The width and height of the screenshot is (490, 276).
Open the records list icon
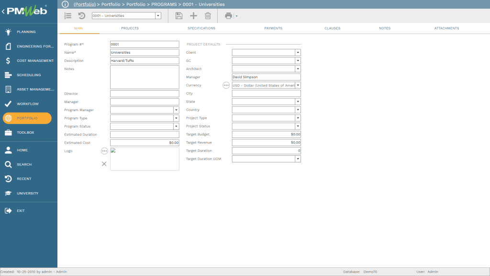tap(67, 15)
